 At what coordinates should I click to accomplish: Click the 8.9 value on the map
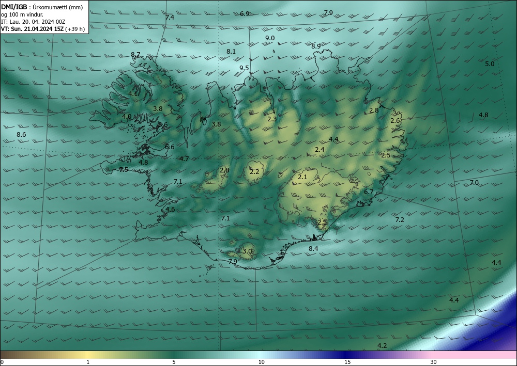[316, 46]
